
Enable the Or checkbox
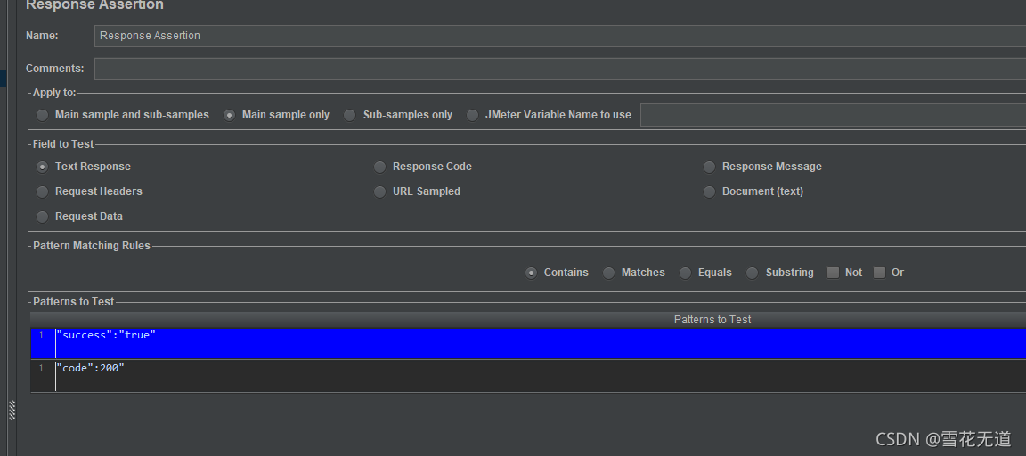click(x=879, y=273)
